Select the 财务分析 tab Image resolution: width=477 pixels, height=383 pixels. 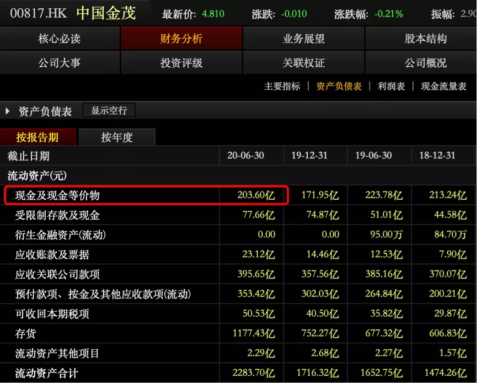(181, 39)
